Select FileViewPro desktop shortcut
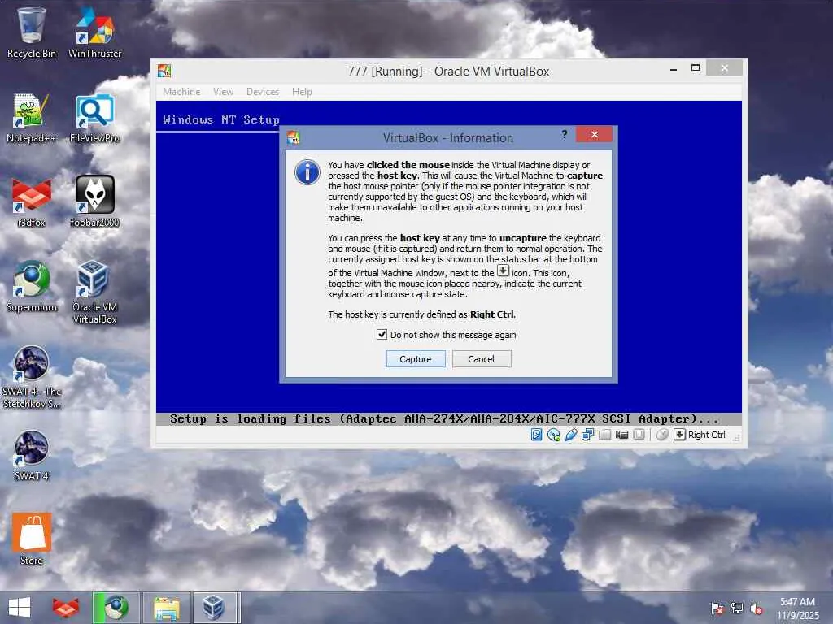 coord(94,118)
